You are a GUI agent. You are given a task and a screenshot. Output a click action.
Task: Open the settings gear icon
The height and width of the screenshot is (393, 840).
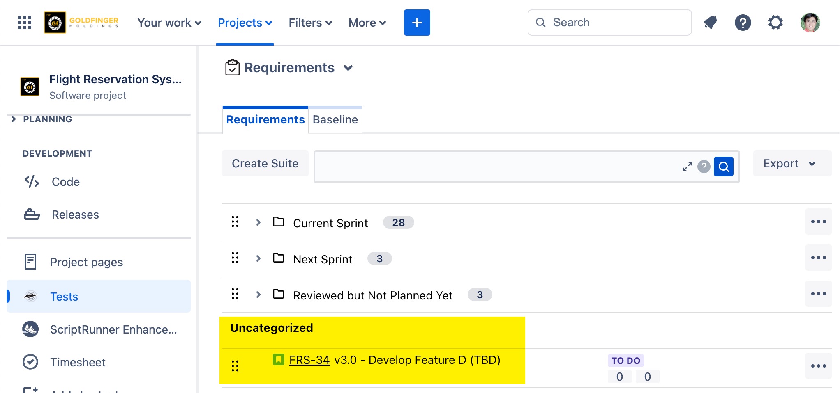775,23
